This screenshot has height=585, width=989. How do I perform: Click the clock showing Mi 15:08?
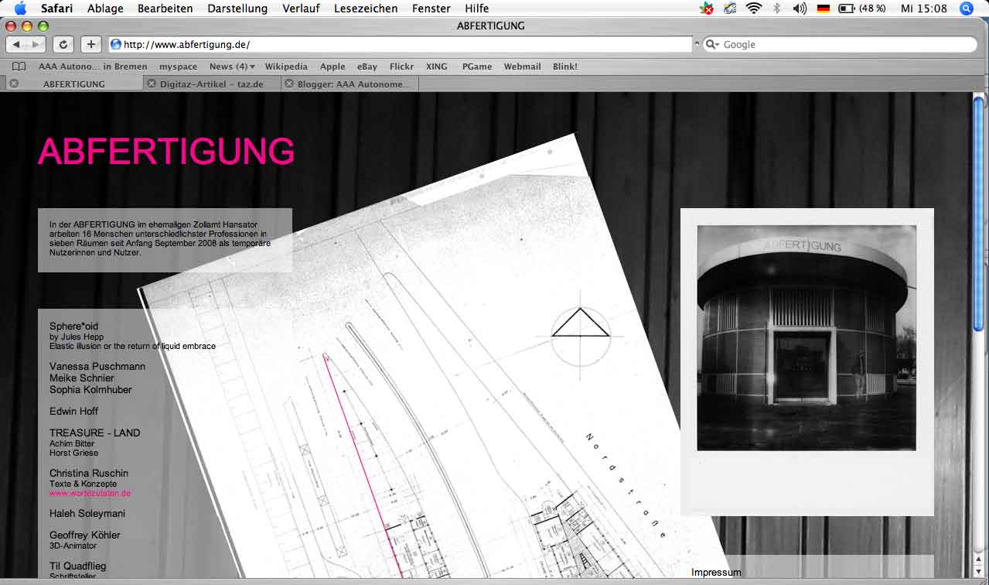click(924, 9)
